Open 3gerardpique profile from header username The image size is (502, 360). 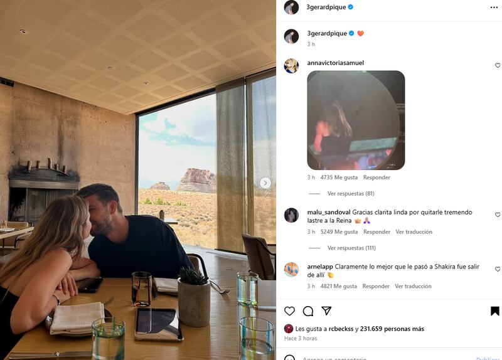point(326,7)
